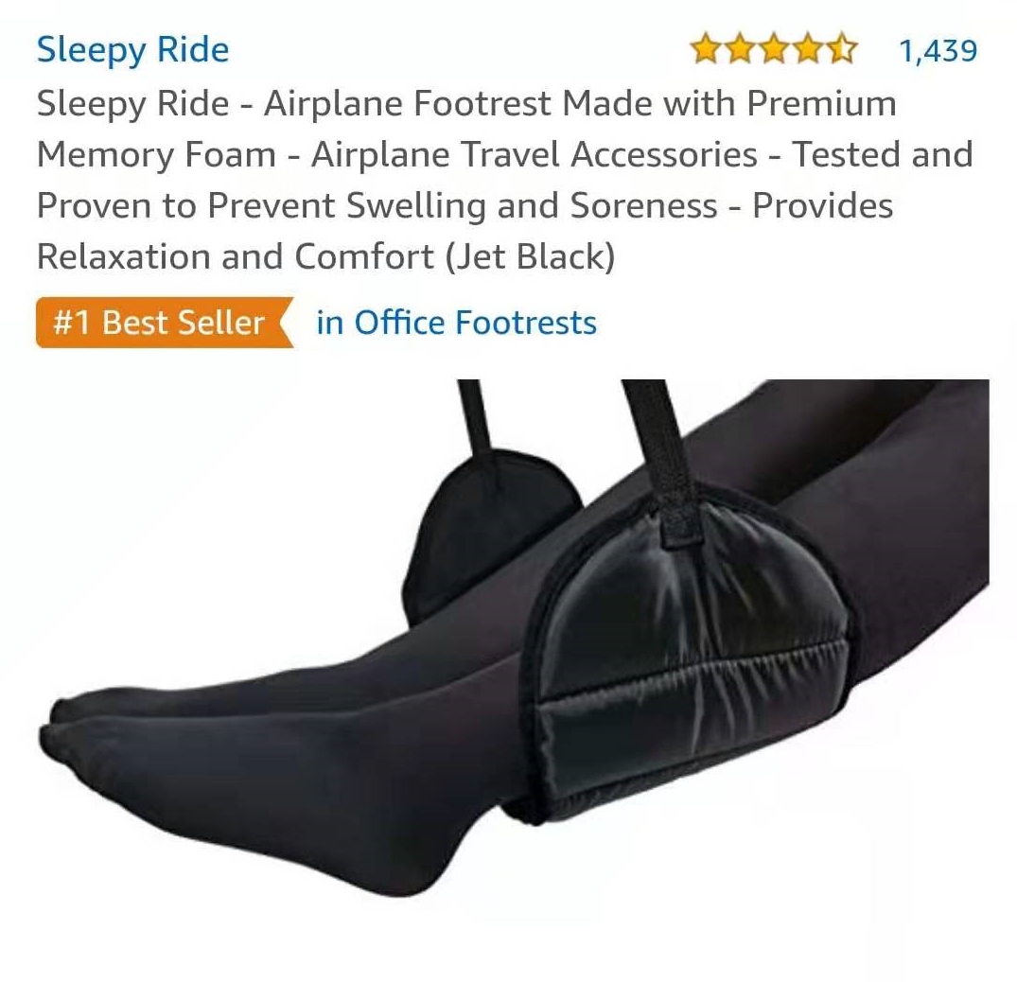The image size is (1017, 982).
Task: Click the third rating star
Action: click(774, 49)
